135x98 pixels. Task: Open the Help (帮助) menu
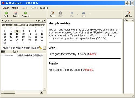point(44,8)
